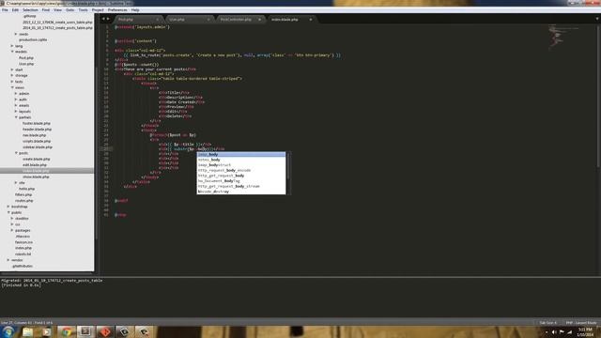Expand the tests folder

(x=12, y=82)
